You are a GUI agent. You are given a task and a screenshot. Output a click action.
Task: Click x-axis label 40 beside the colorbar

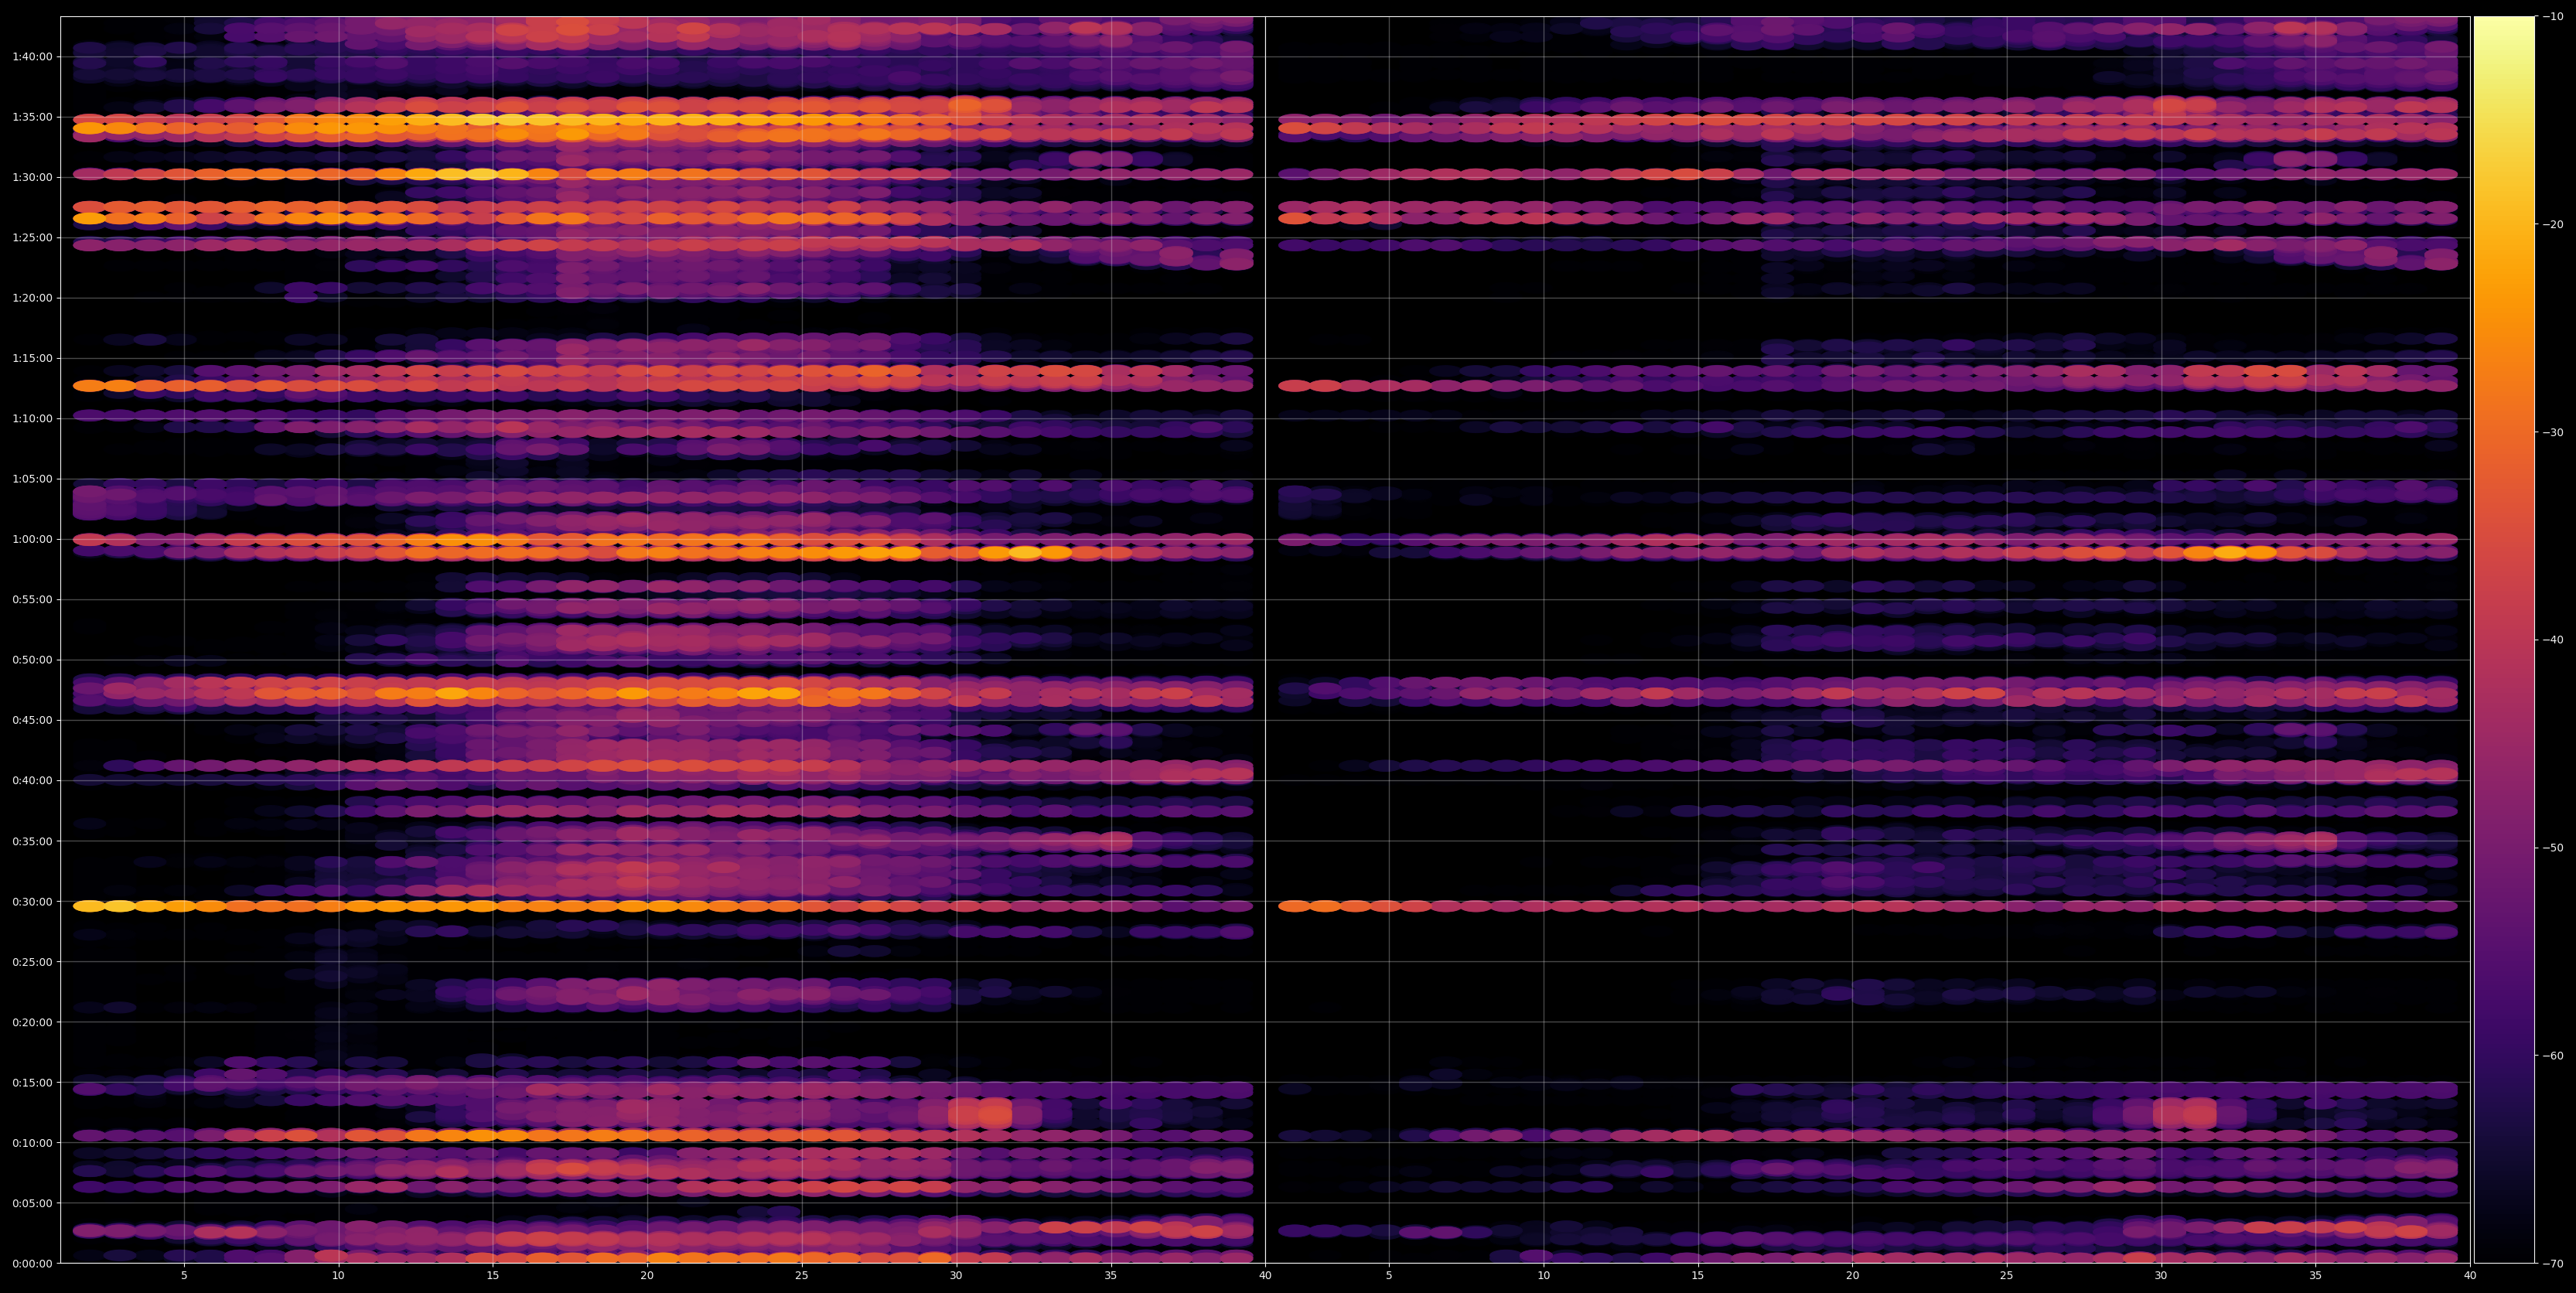tap(2470, 1276)
